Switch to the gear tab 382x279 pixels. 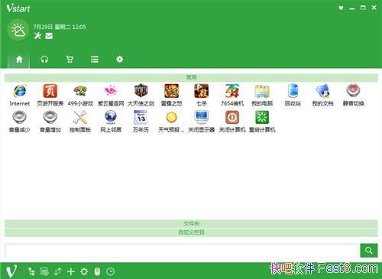tap(119, 60)
